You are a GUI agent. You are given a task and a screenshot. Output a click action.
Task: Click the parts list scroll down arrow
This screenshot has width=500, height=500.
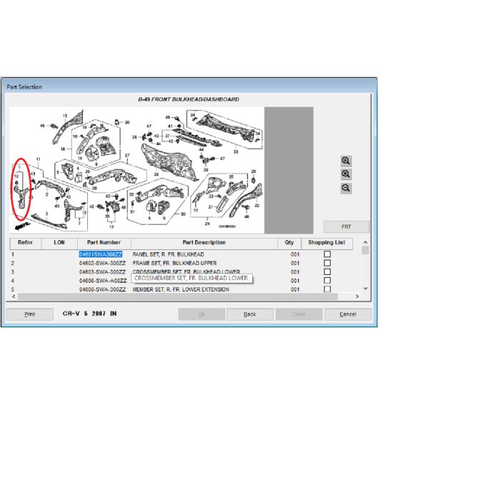click(x=366, y=289)
